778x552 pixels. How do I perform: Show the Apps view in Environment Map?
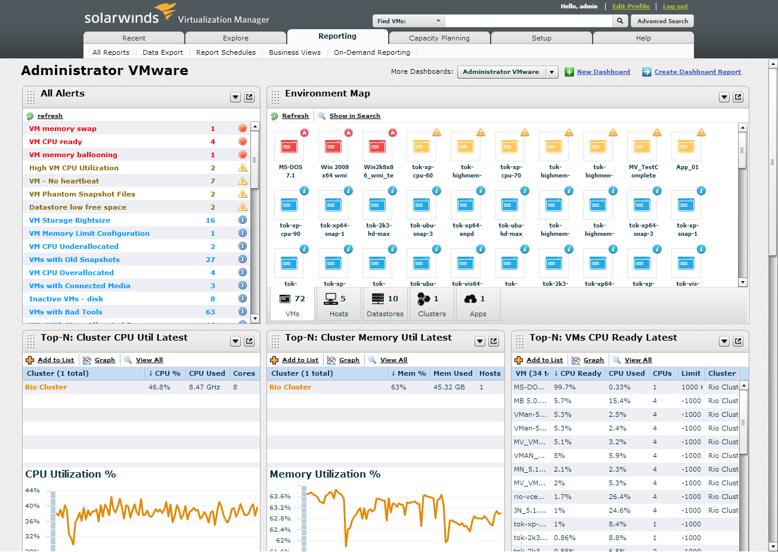click(x=478, y=304)
